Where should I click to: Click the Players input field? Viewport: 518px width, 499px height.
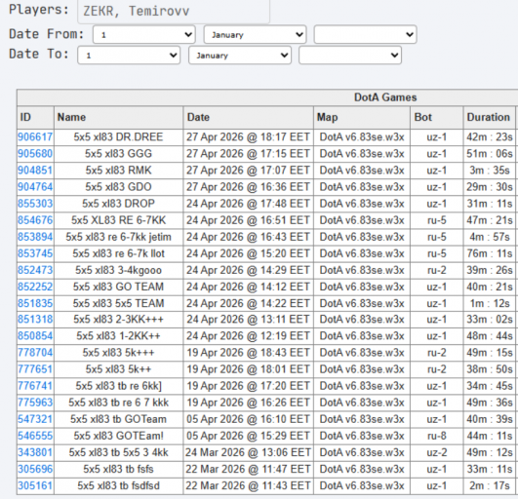point(174,12)
